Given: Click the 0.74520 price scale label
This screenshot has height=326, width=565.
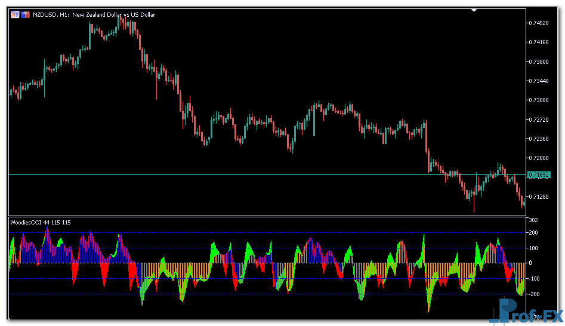Looking at the screenshot, I should [540, 23].
